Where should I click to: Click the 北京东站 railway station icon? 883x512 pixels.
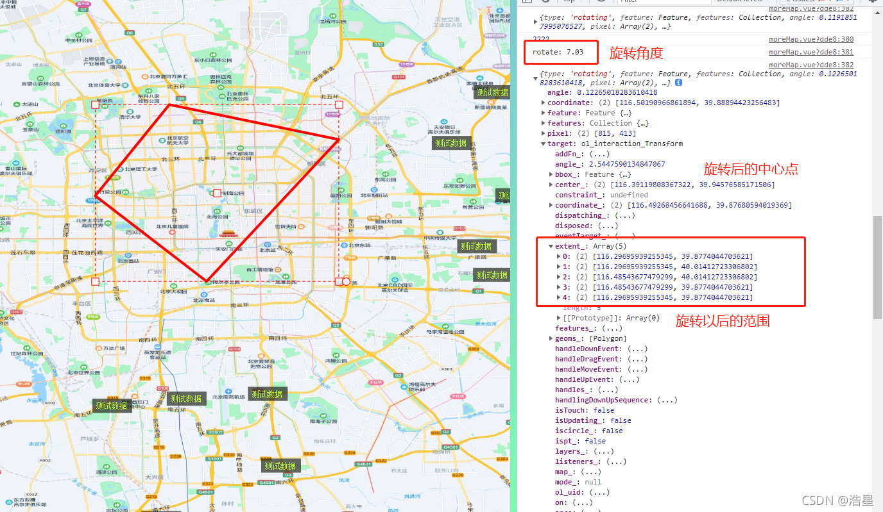coord(343,245)
